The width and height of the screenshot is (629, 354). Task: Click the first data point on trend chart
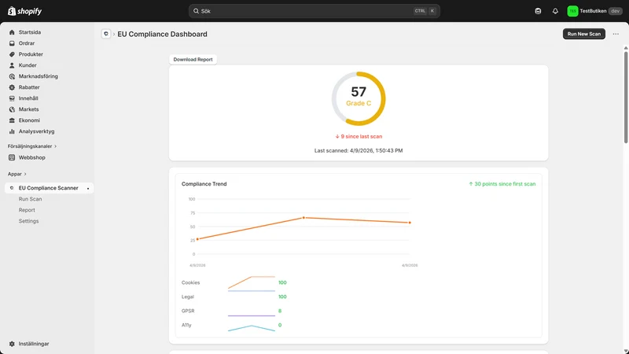197,239
